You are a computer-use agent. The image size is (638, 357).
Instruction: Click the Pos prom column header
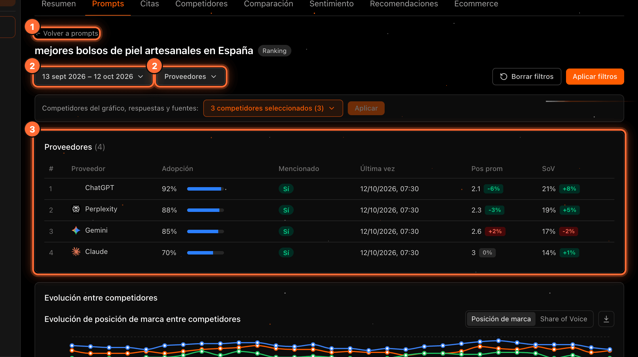click(487, 169)
